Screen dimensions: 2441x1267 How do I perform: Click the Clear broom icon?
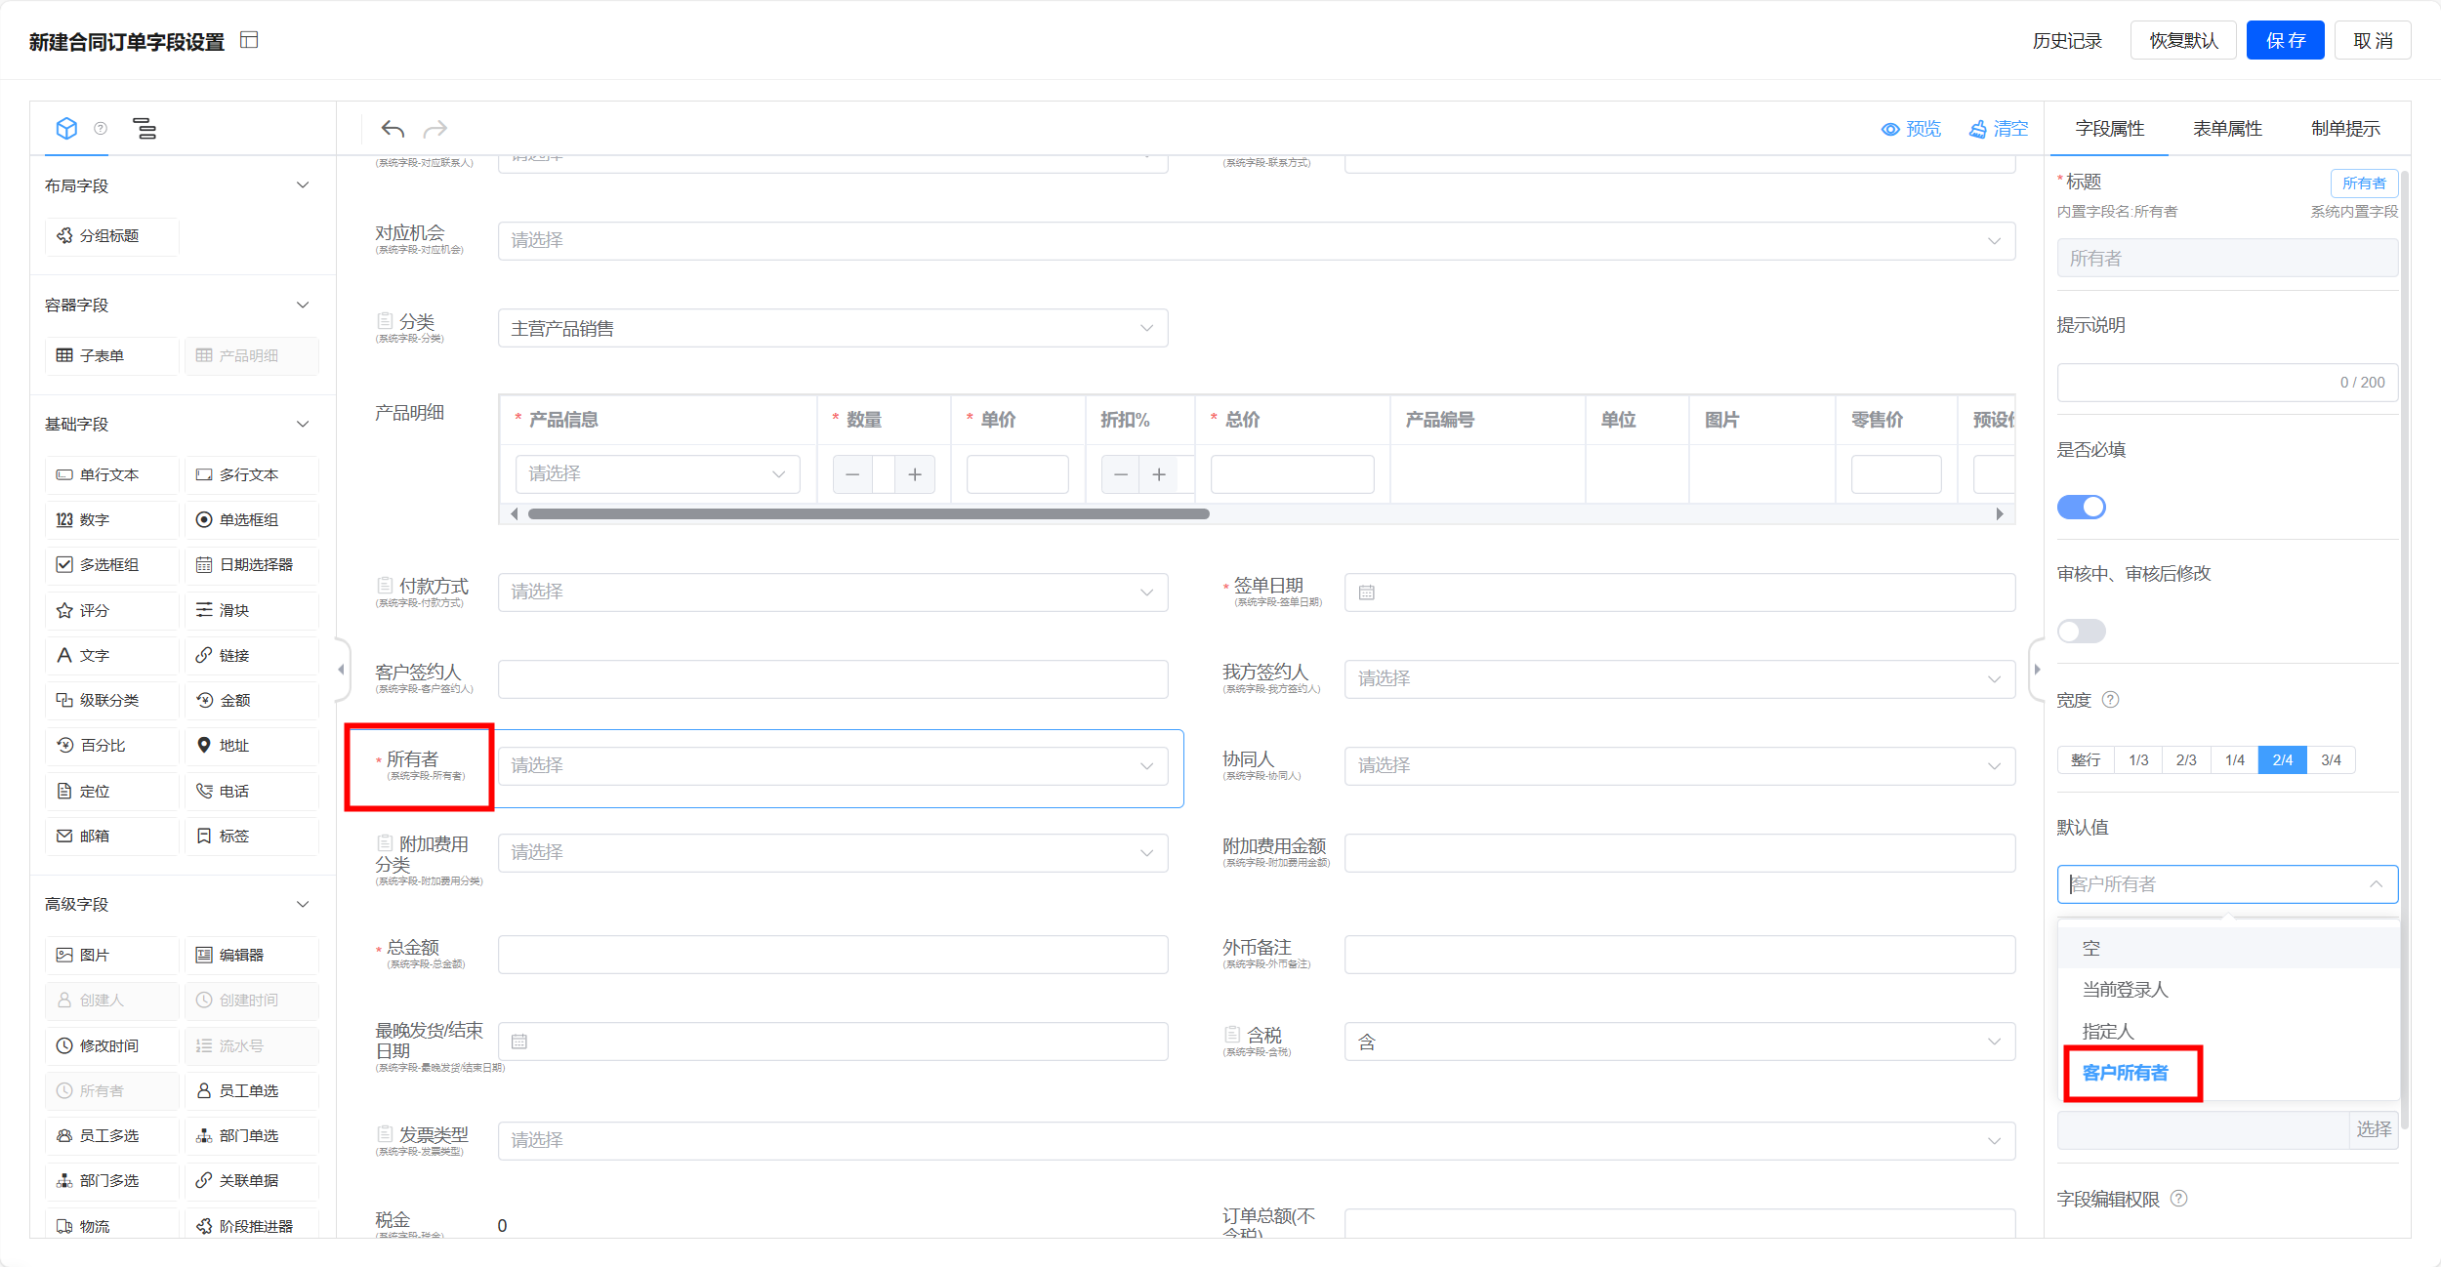(x=1978, y=129)
